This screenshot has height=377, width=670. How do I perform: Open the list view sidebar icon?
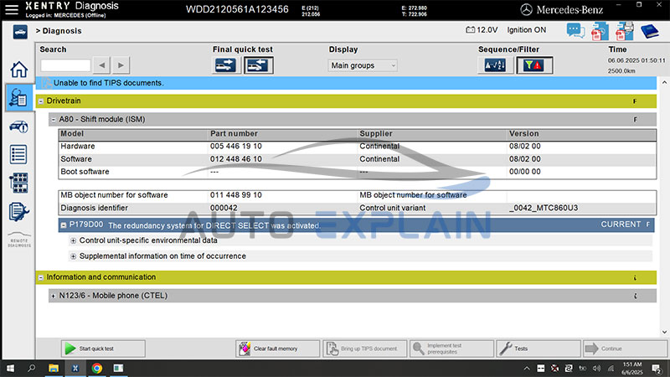18,154
